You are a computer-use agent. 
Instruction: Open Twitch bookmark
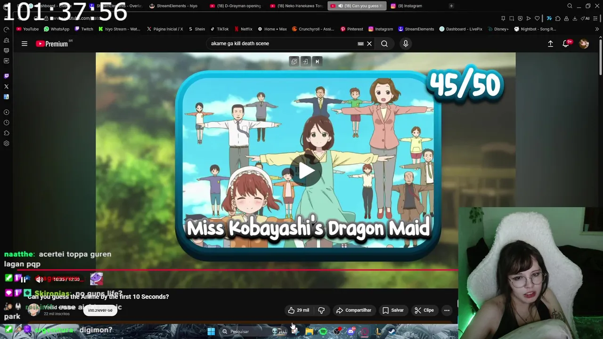click(84, 29)
